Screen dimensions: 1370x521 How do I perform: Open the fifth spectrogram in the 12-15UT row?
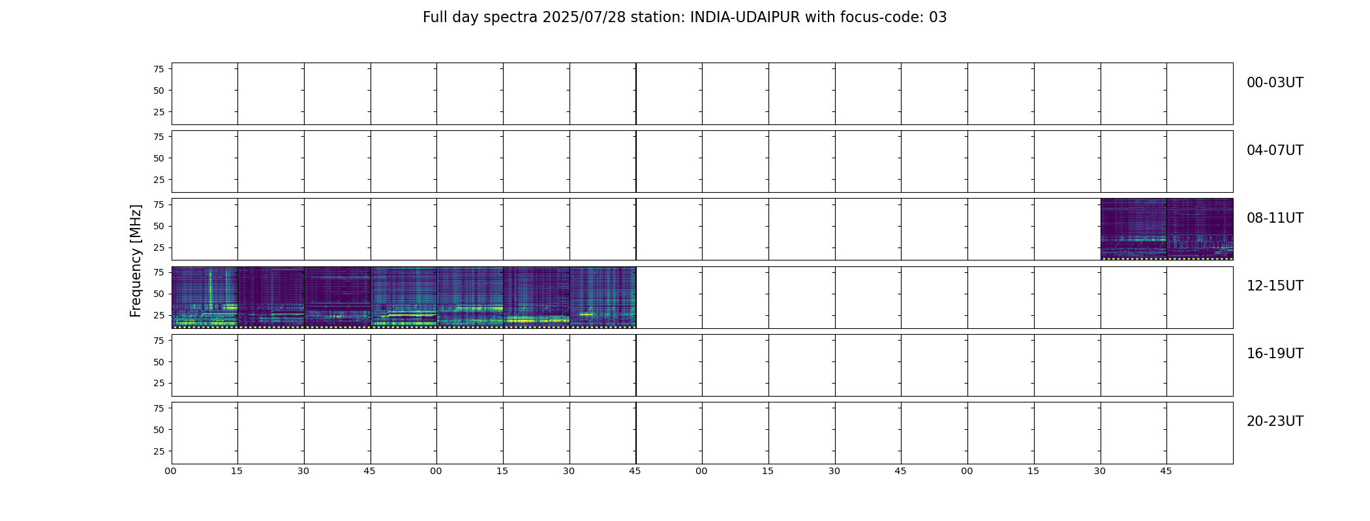tap(470, 297)
